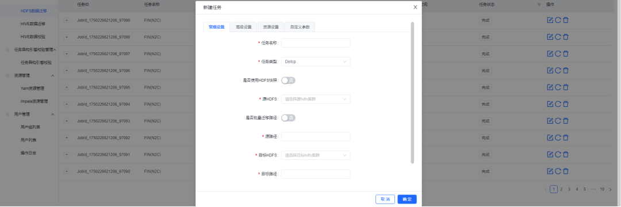Open HIVE数据校验 in the sidebar
This screenshot has height=207, width=621.
(33, 36)
